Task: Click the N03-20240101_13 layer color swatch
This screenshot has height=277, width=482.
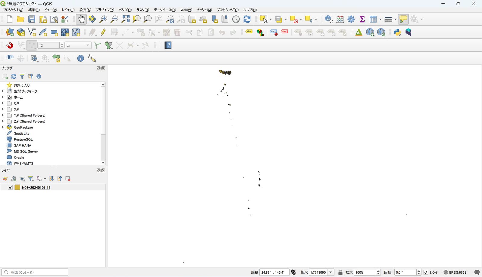Action: pos(17,187)
